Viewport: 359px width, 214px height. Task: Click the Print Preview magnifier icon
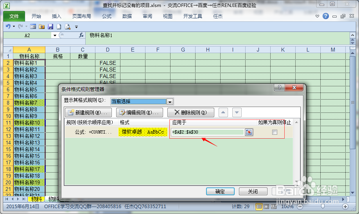[68, 27]
